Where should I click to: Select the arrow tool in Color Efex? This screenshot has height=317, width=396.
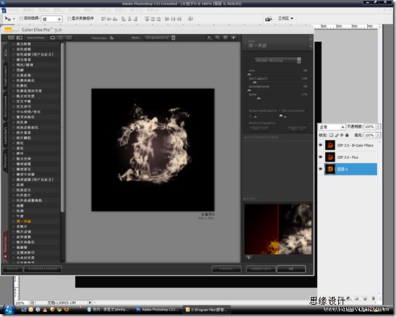210,38
